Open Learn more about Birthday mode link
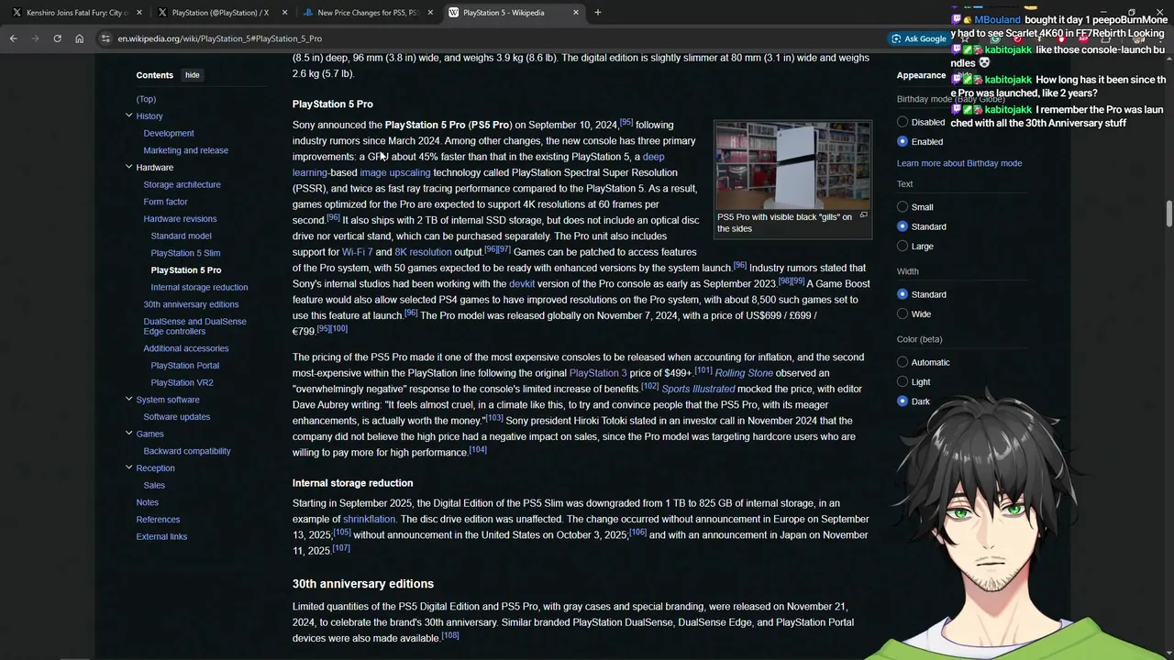Viewport: 1174px width, 660px height. pos(958,163)
